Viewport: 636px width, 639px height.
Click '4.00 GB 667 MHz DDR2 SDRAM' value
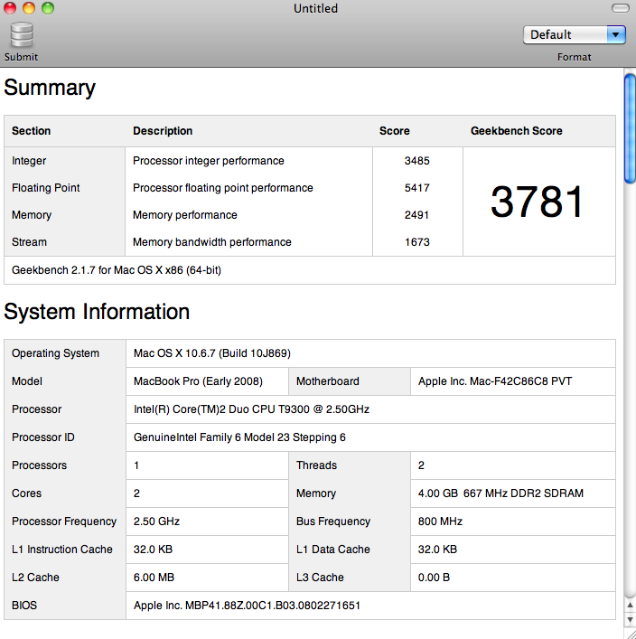tap(500, 493)
